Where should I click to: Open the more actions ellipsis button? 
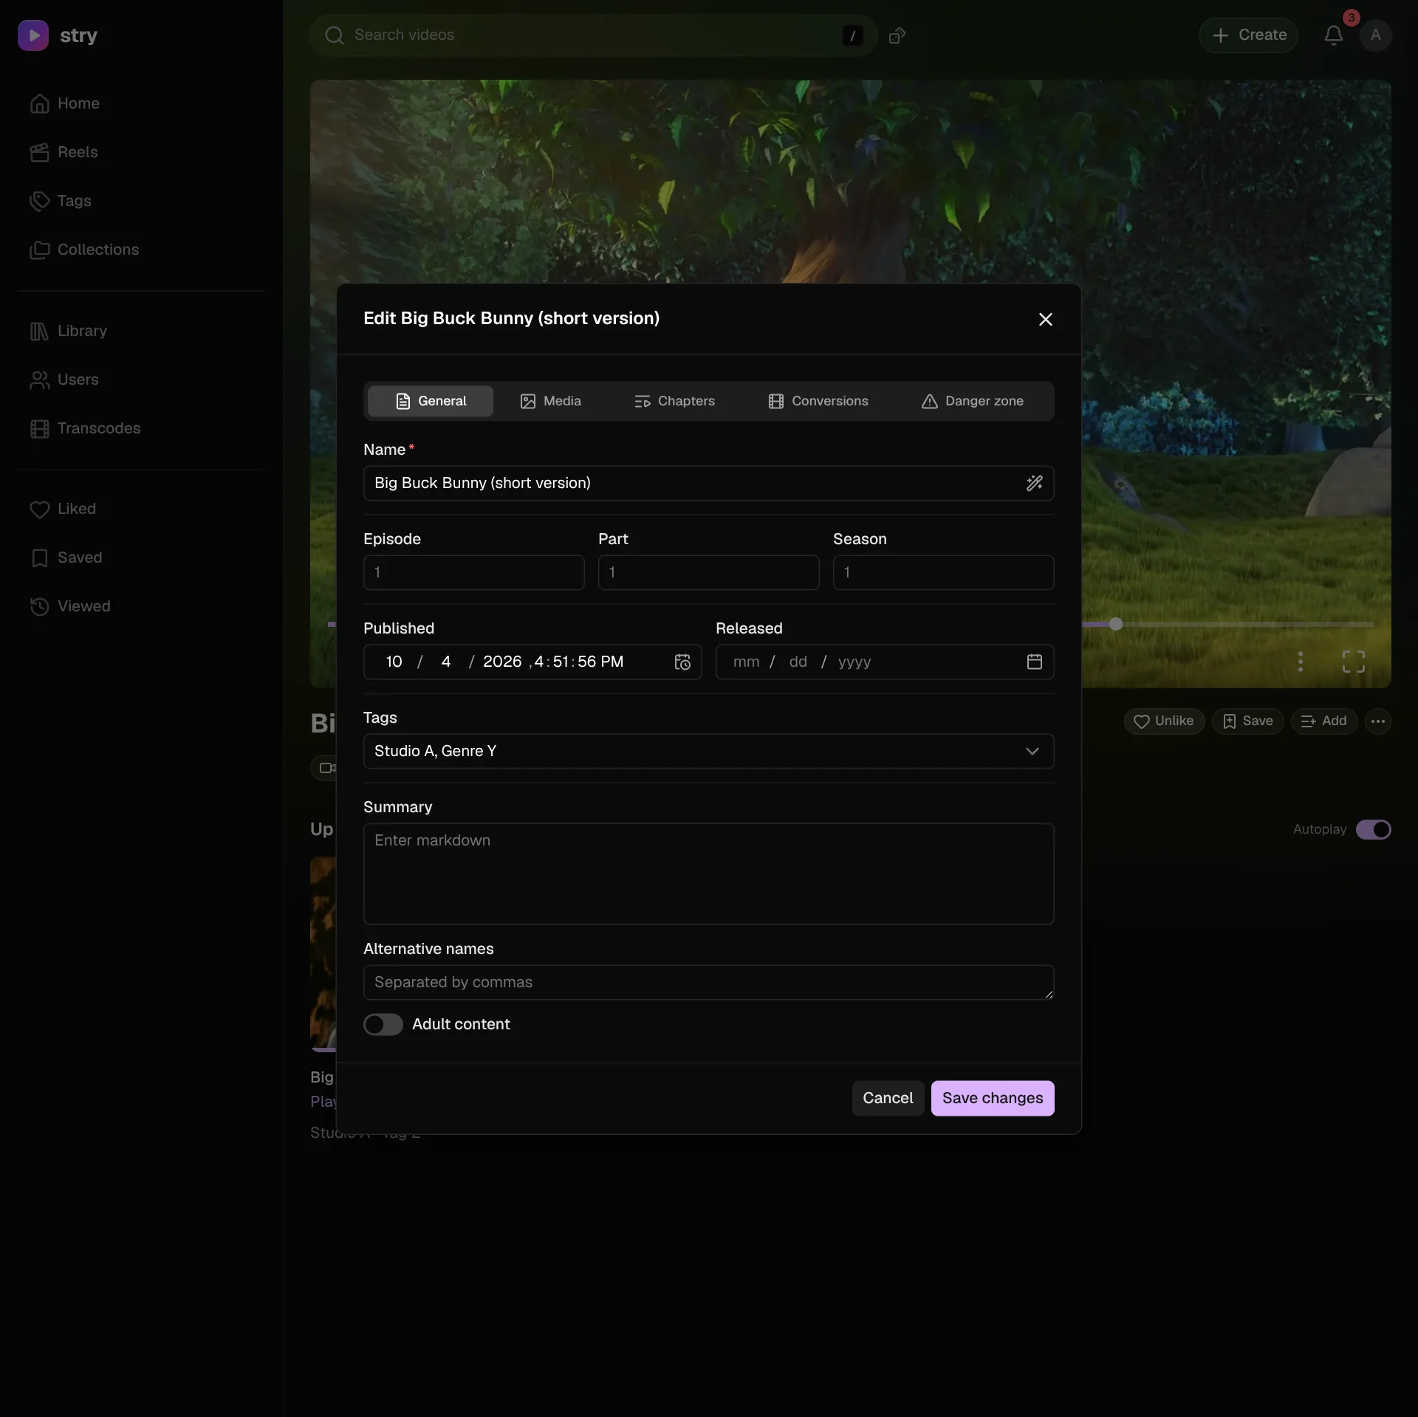point(1378,721)
